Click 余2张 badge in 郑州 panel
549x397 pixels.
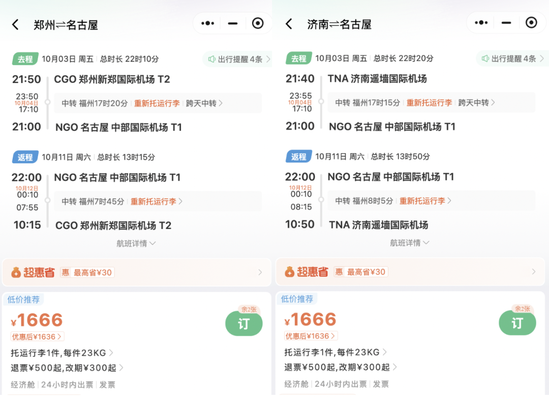pyautogui.click(x=249, y=309)
